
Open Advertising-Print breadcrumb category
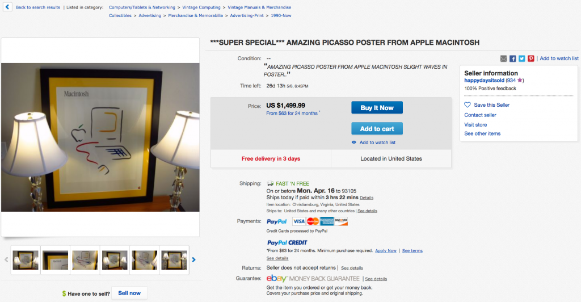tap(247, 15)
